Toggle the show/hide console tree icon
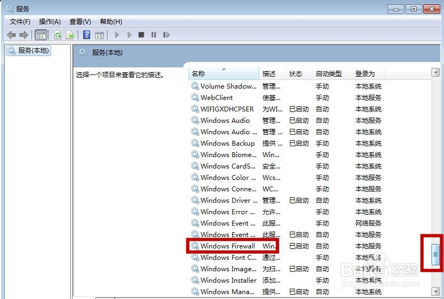The width and height of the screenshot is (444, 299). coord(41,35)
